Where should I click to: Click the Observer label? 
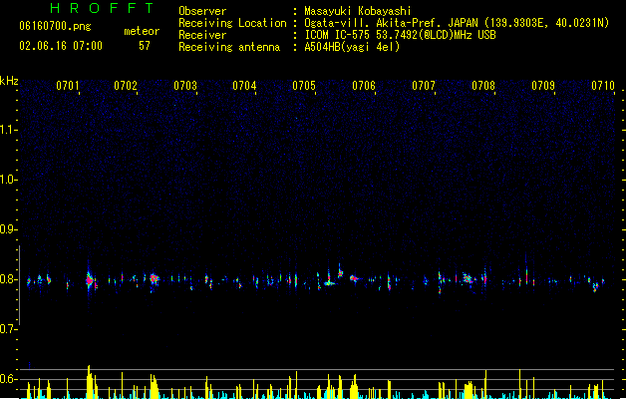pyautogui.click(x=202, y=11)
